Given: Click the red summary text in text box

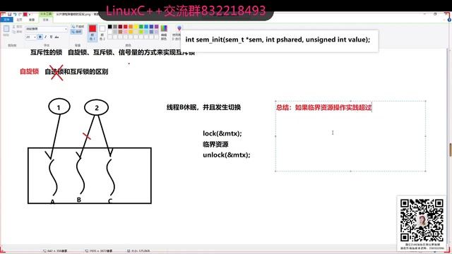Looking at the screenshot, I should (x=323, y=108).
